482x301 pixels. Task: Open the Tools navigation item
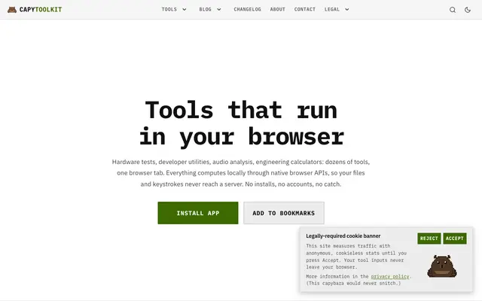point(169,10)
